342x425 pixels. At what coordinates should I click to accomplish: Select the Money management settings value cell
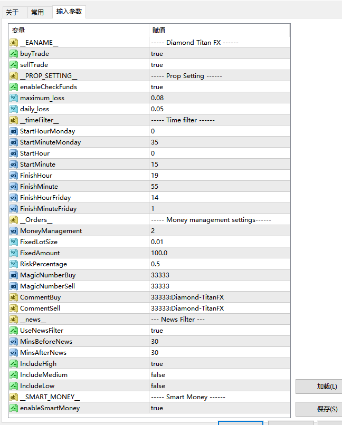pyautogui.click(x=220, y=220)
